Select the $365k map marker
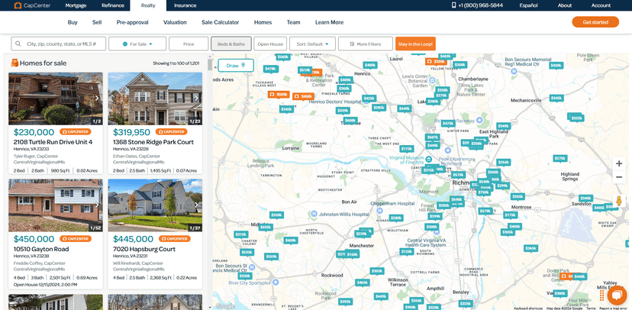This screenshot has height=310, width=632. [530, 248]
